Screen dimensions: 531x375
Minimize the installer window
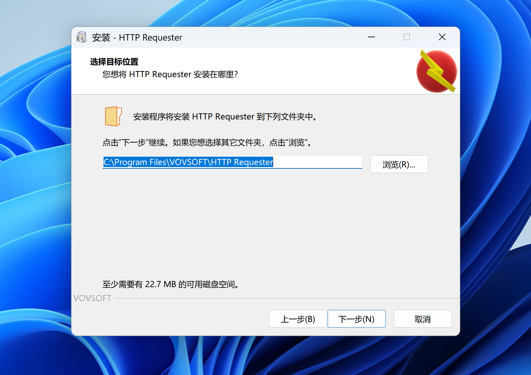[x=371, y=37]
